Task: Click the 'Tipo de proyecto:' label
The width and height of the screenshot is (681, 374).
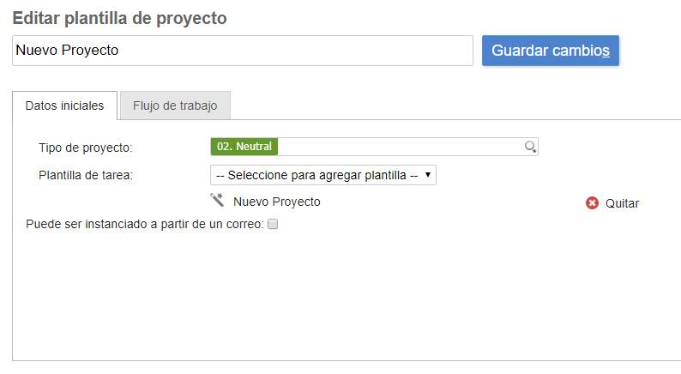Action: (x=85, y=148)
